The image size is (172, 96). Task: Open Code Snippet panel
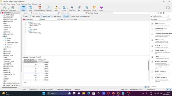(56, 16)
